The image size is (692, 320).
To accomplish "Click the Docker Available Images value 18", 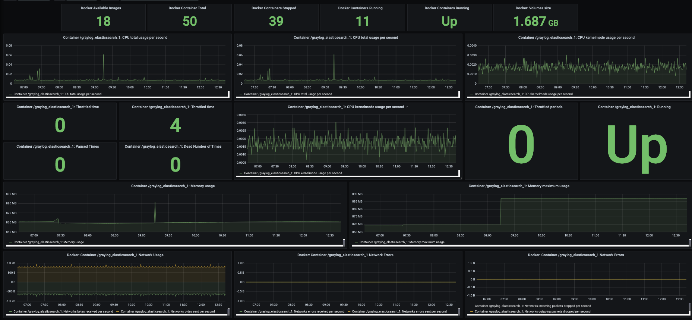I will pyautogui.click(x=103, y=21).
